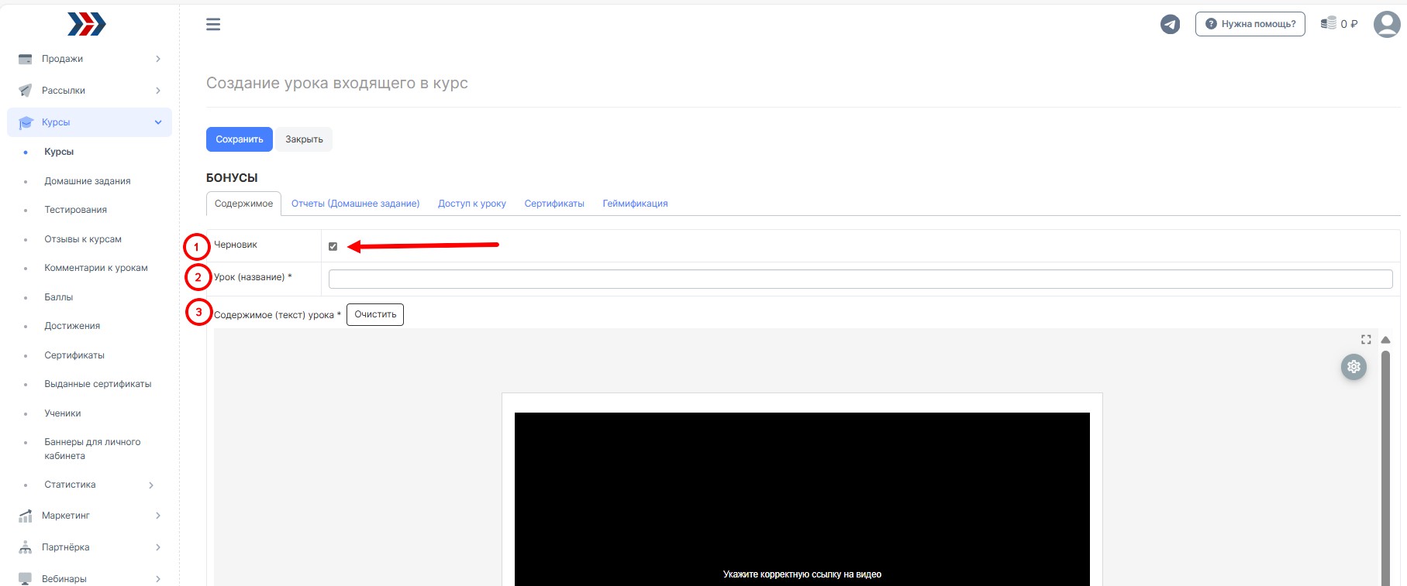1407x586 pixels.
Task: Open Достижения in the sidebar
Action: pos(72,326)
